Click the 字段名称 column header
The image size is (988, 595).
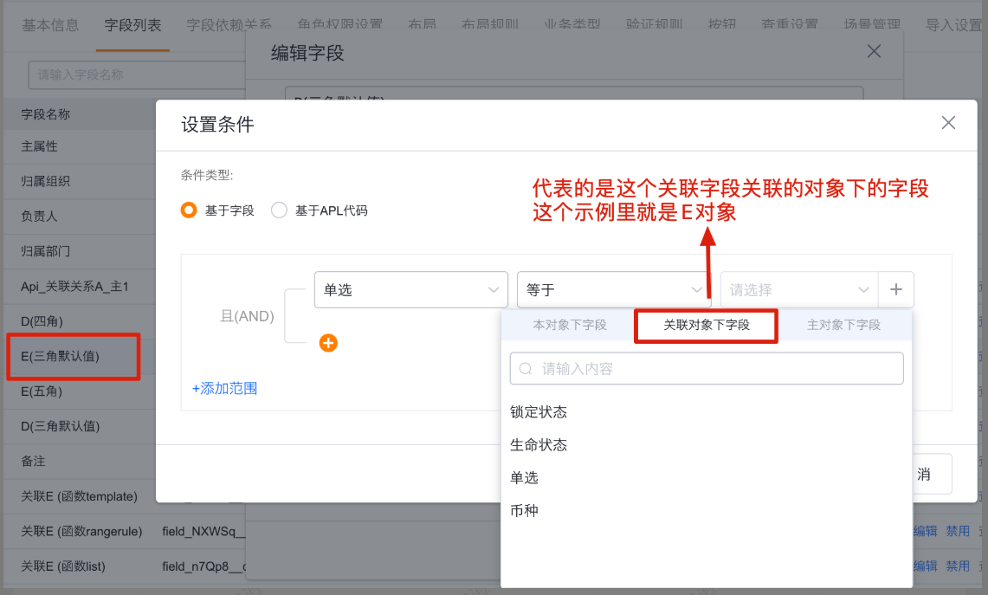45,114
